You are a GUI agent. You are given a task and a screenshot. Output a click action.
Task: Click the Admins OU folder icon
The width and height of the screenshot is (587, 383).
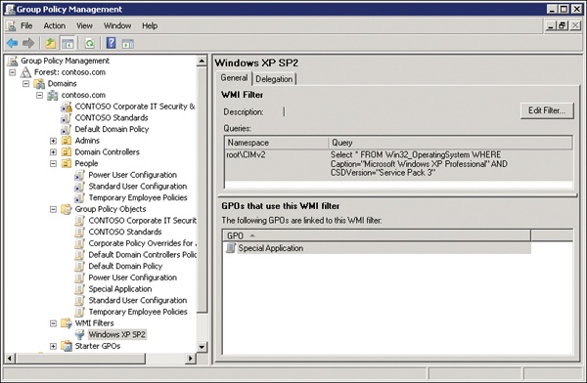pyautogui.click(x=67, y=141)
